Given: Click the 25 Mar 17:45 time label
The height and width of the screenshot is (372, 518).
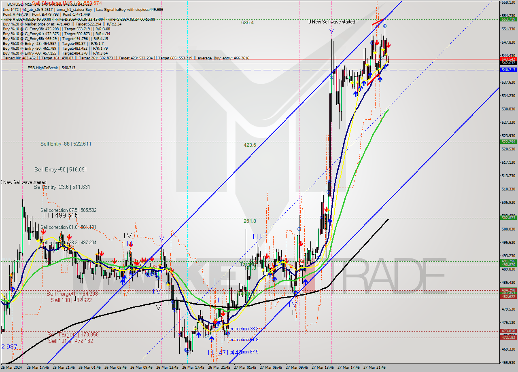Looking at the screenshot, I should [38, 368].
